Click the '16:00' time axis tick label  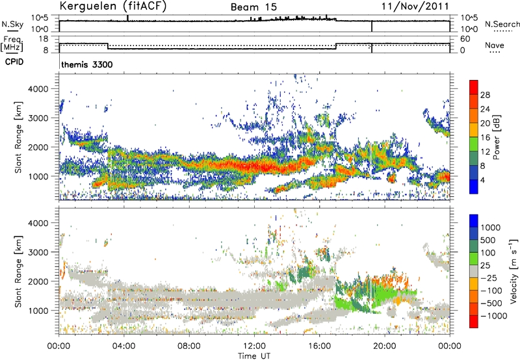pos(319,346)
